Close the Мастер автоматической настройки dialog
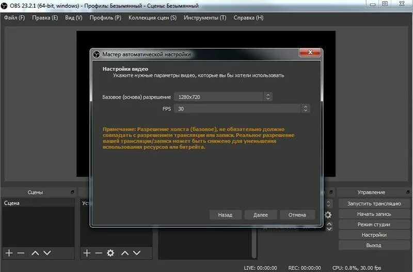Viewport: 413px width, 272px height. click(310, 52)
